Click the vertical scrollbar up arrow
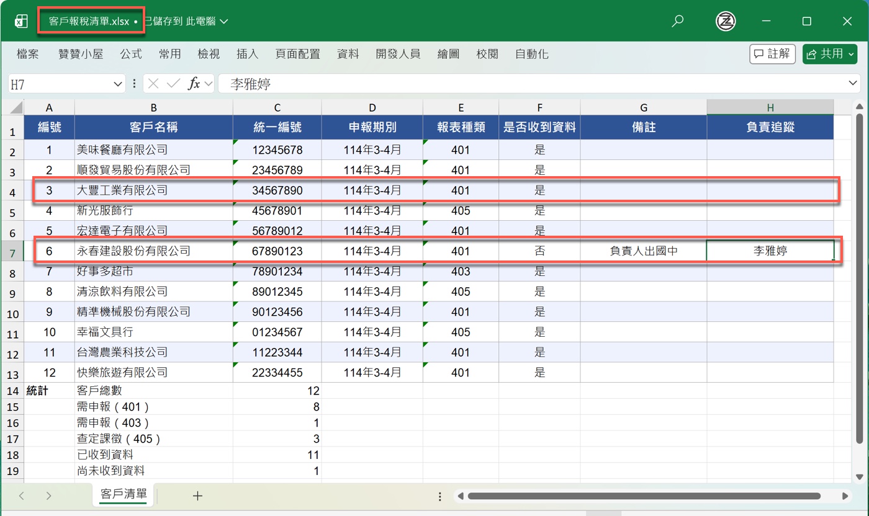Viewport: 869px width, 516px height. click(859, 106)
